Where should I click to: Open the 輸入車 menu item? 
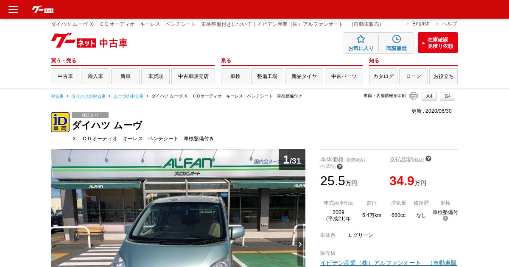pos(95,76)
